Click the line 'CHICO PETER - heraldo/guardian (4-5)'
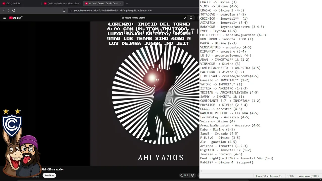 (233, 35)
